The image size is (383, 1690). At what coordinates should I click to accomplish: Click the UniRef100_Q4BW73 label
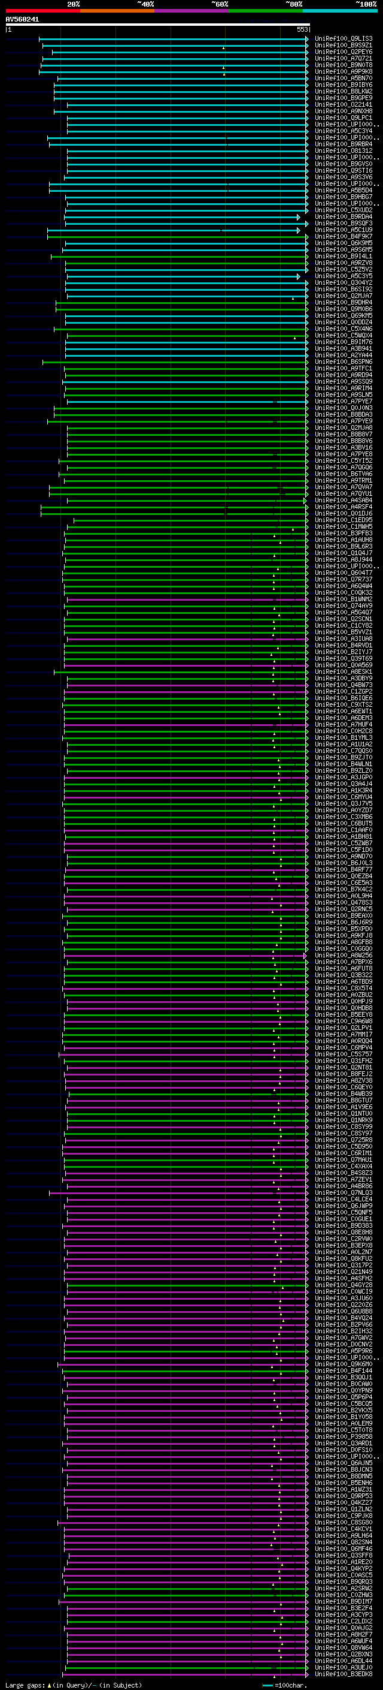[344, 685]
